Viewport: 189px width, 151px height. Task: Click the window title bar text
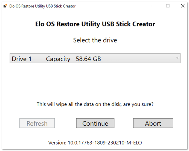pos(42,6)
